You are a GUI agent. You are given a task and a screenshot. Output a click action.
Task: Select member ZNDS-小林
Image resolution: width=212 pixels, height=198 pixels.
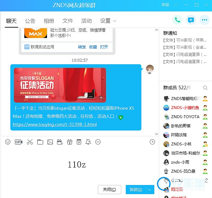[x=185, y=144]
